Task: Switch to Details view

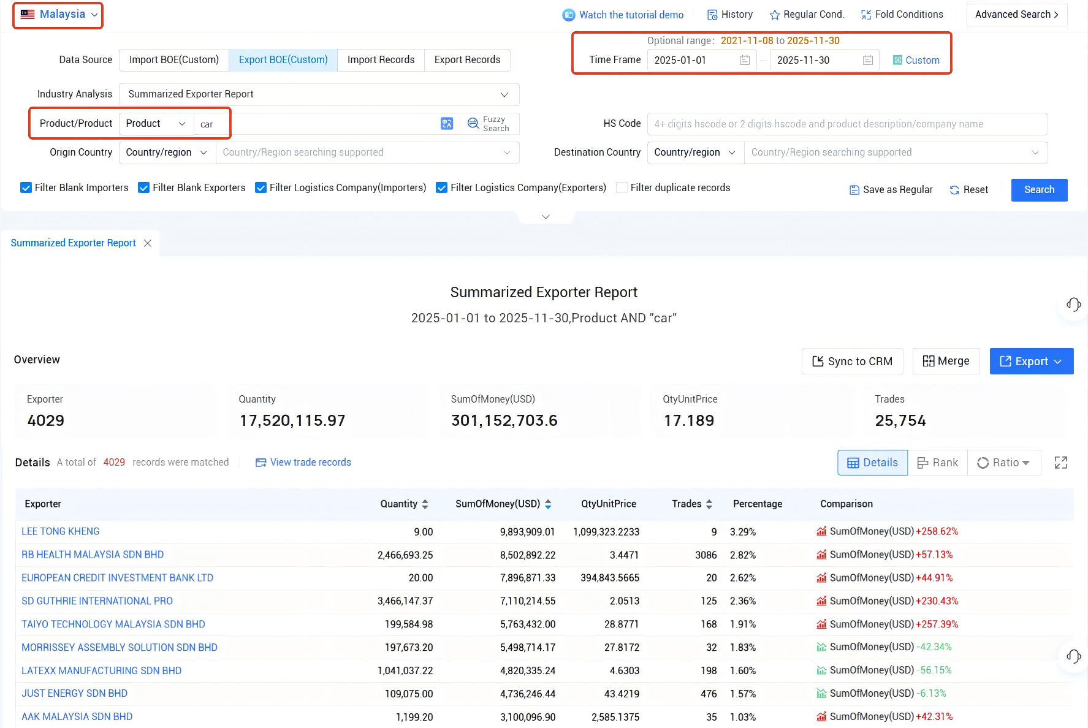Action: pos(872,463)
